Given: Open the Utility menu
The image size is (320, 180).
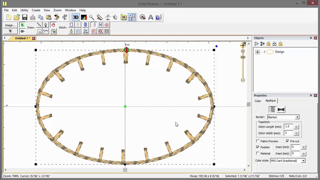Looking at the screenshot, I should [24, 10].
